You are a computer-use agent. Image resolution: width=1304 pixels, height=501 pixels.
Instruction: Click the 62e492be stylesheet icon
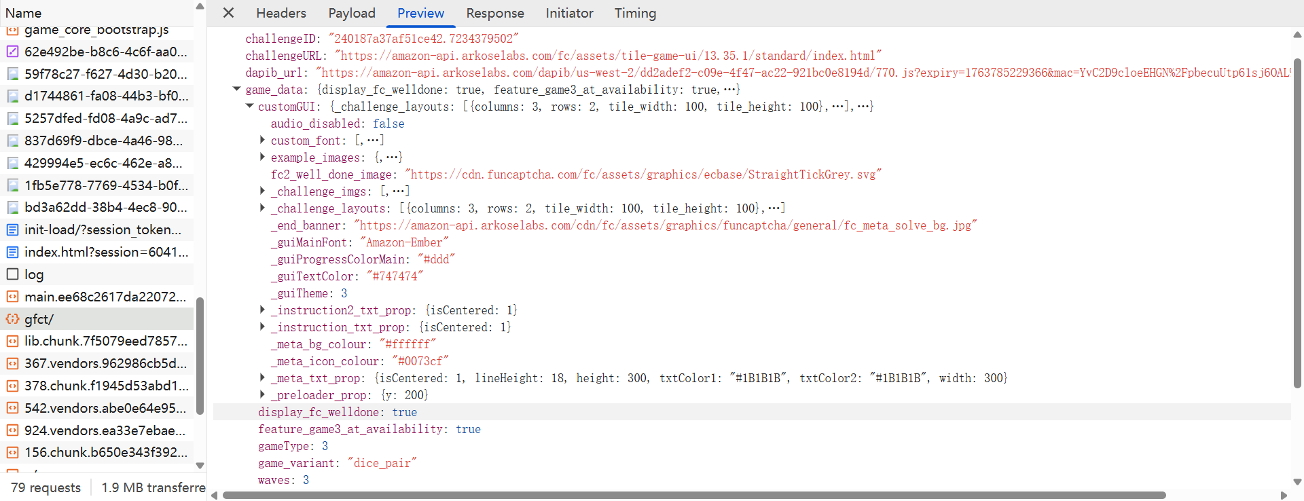tap(12, 52)
